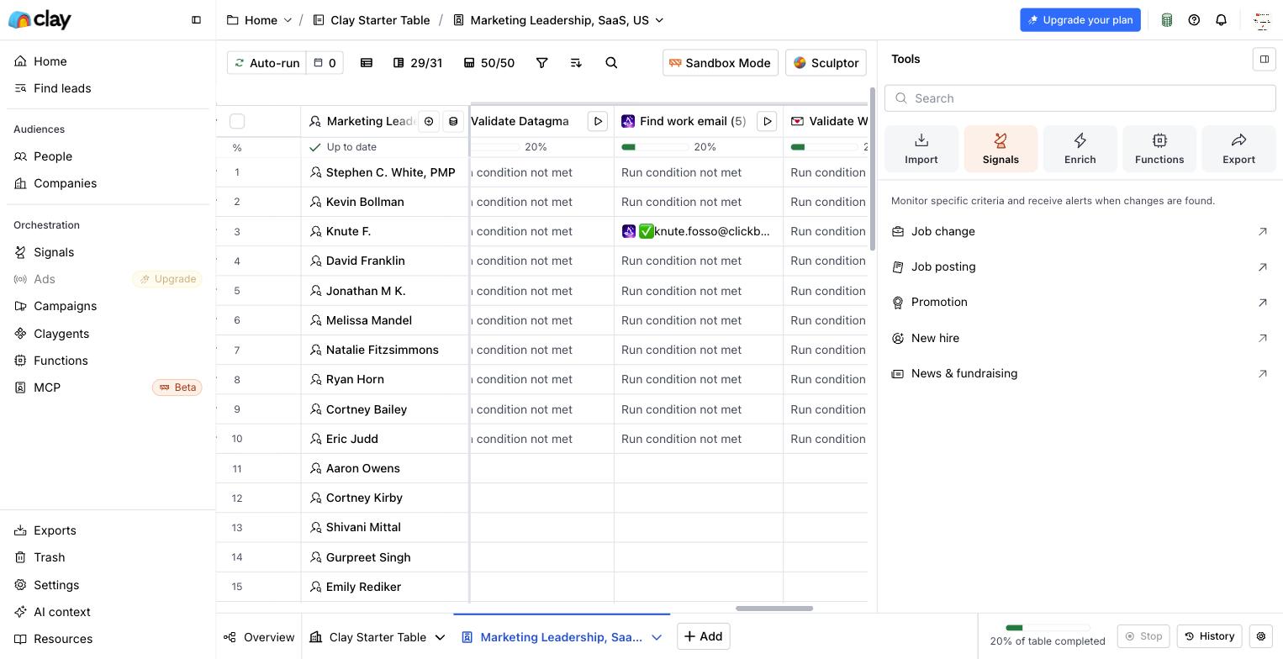Open table History
Screen dimensions: 1283x659
pyautogui.click(x=1210, y=636)
